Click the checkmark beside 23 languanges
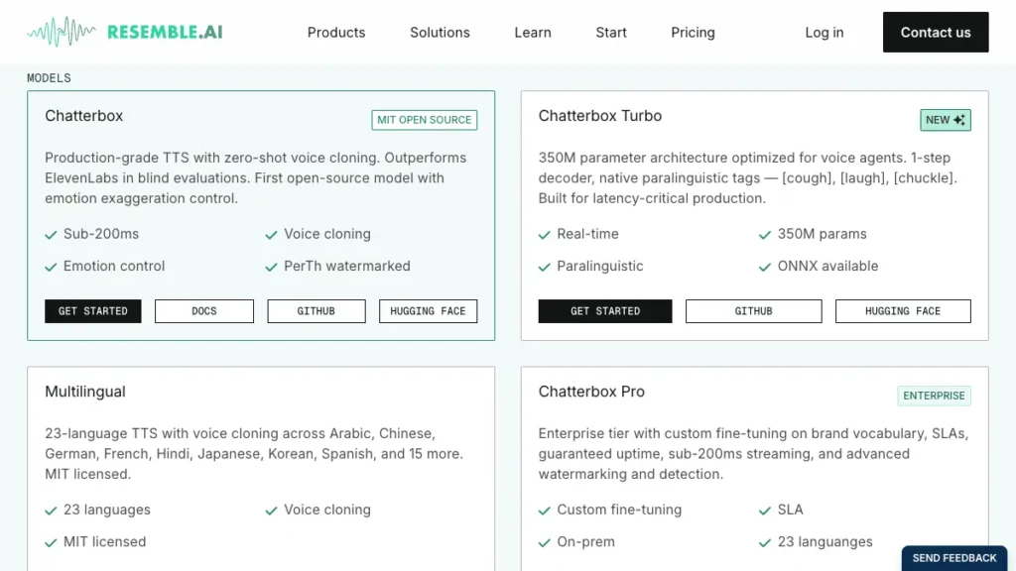Screen dimensions: 1016x571 (765, 542)
